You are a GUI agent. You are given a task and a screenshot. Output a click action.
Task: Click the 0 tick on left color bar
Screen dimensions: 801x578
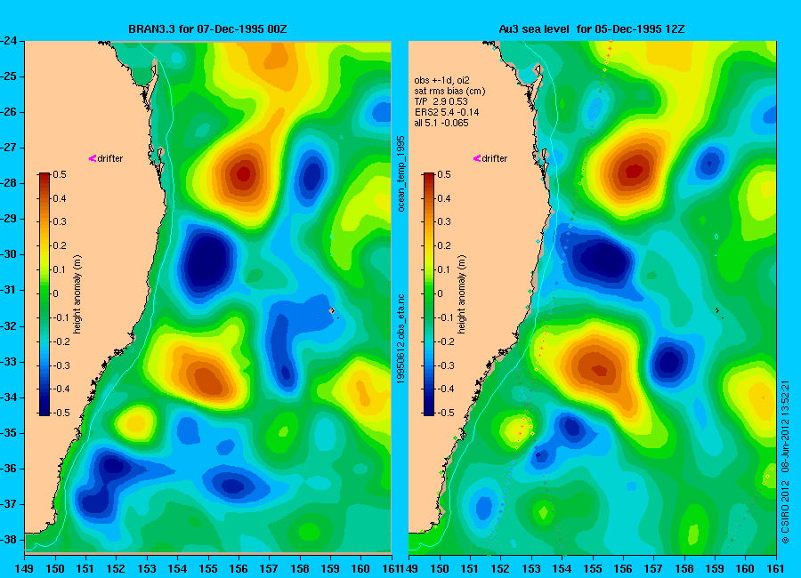pyautogui.click(x=56, y=293)
